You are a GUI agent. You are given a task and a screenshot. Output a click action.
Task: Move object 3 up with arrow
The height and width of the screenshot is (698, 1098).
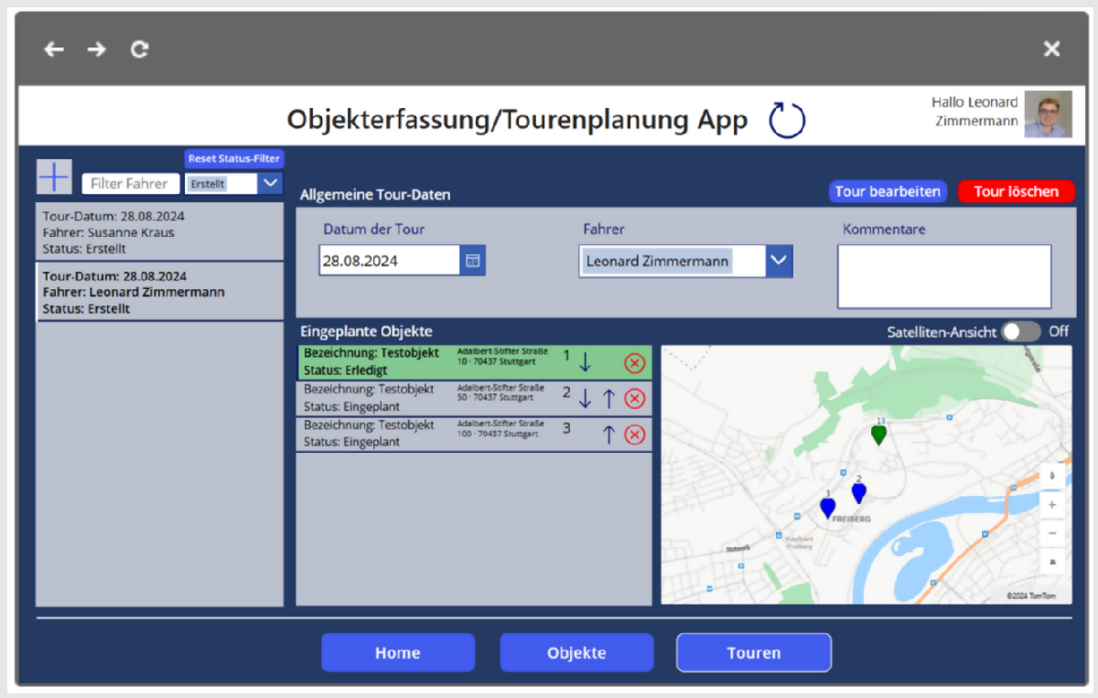click(x=608, y=435)
